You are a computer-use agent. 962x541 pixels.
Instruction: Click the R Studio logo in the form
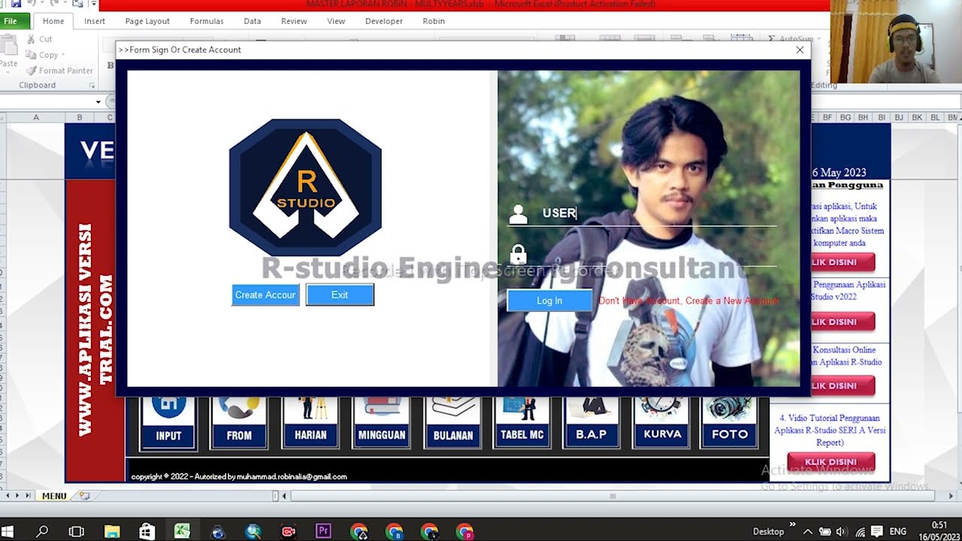(305, 188)
